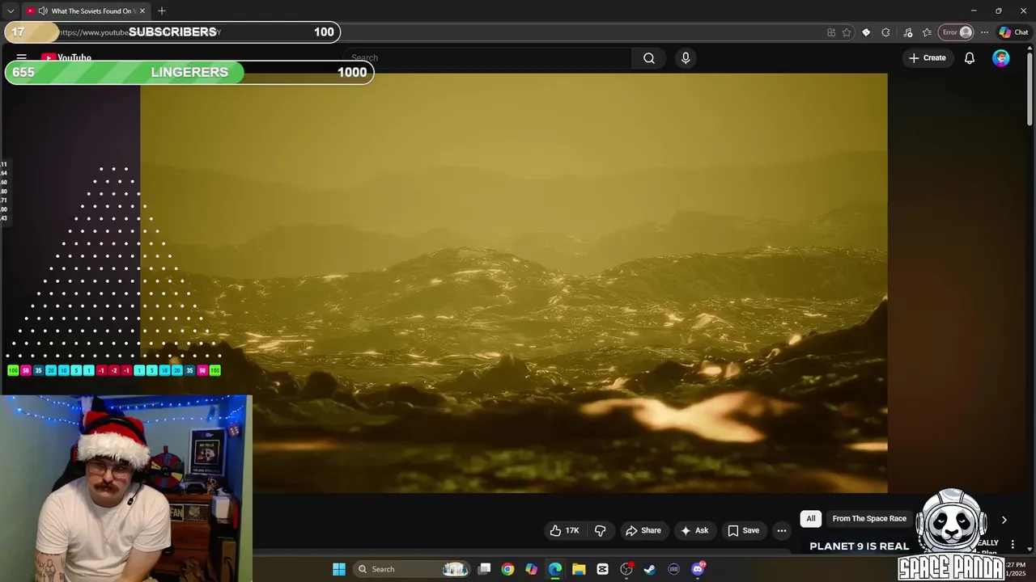Open the YouTube account avatar menu
Viewport: 1036px width, 582px height.
pos(1001,58)
